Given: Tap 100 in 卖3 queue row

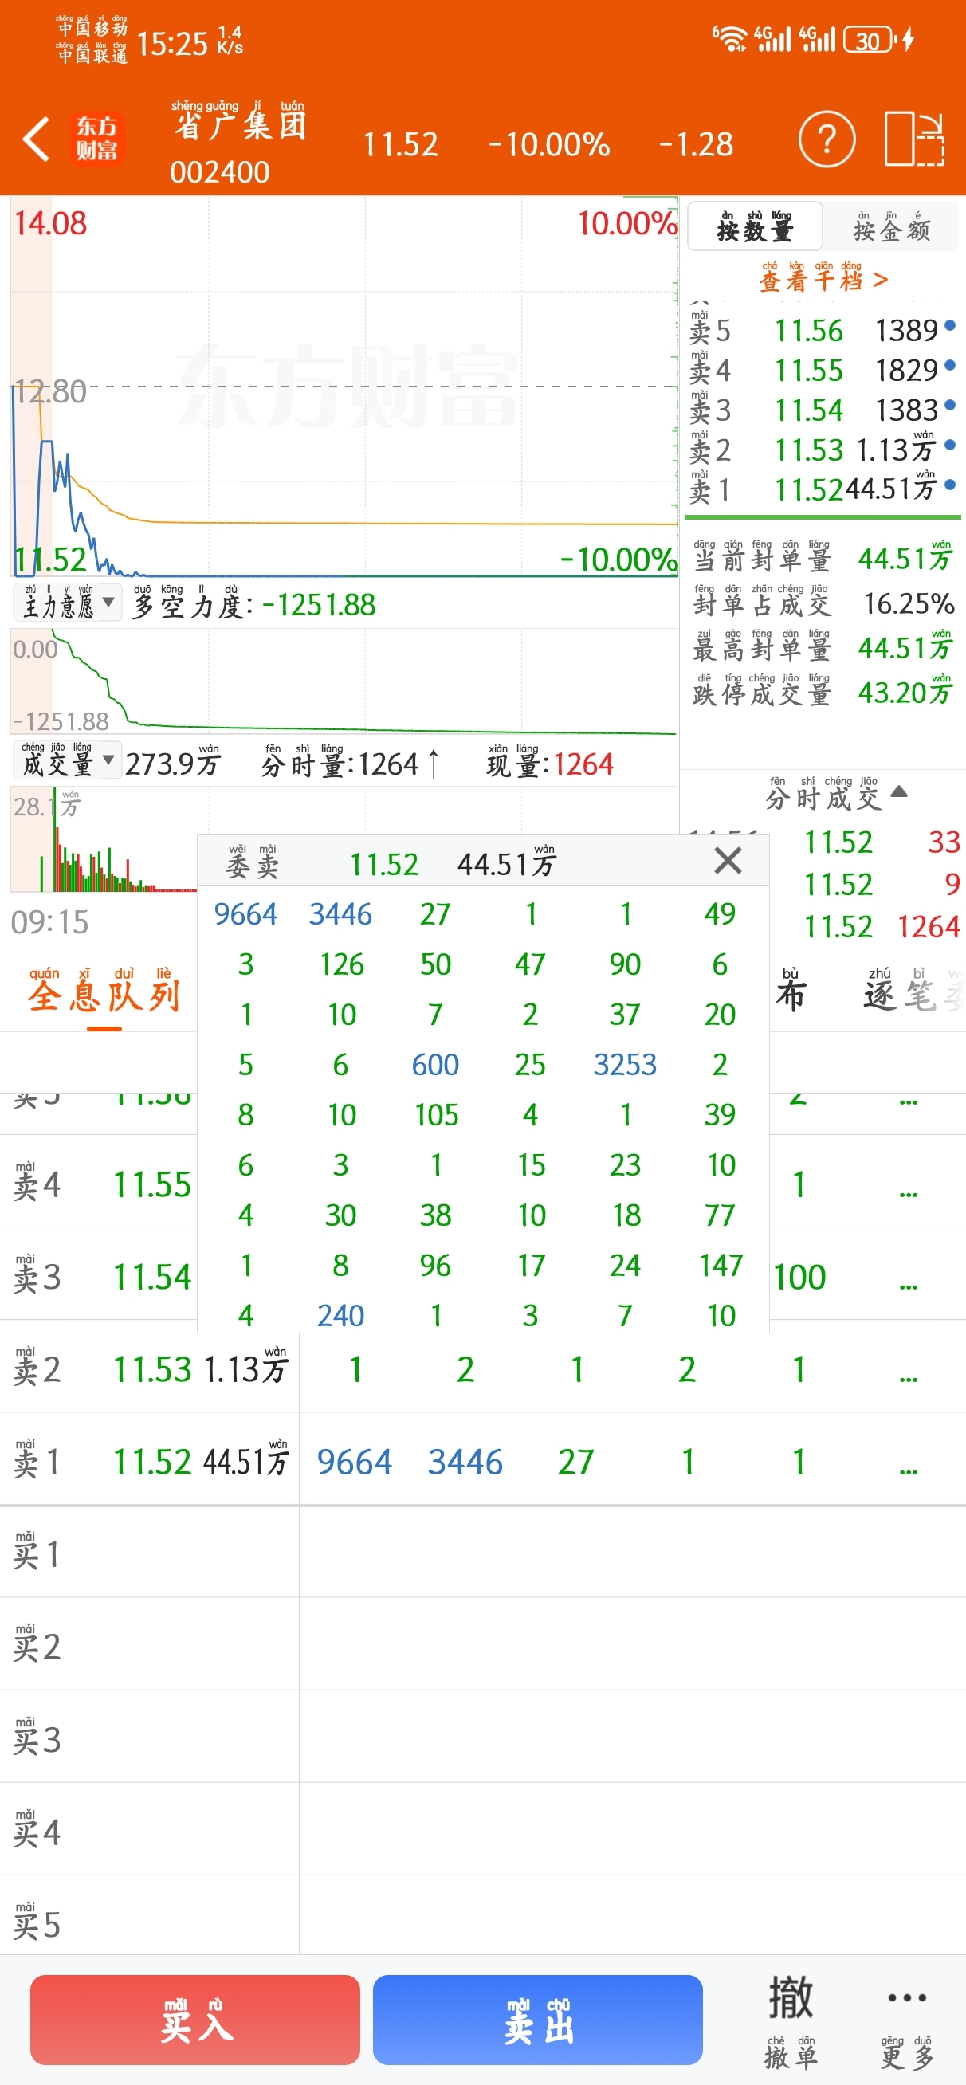Looking at the screenshot, I should click(x=799, y=1278).
